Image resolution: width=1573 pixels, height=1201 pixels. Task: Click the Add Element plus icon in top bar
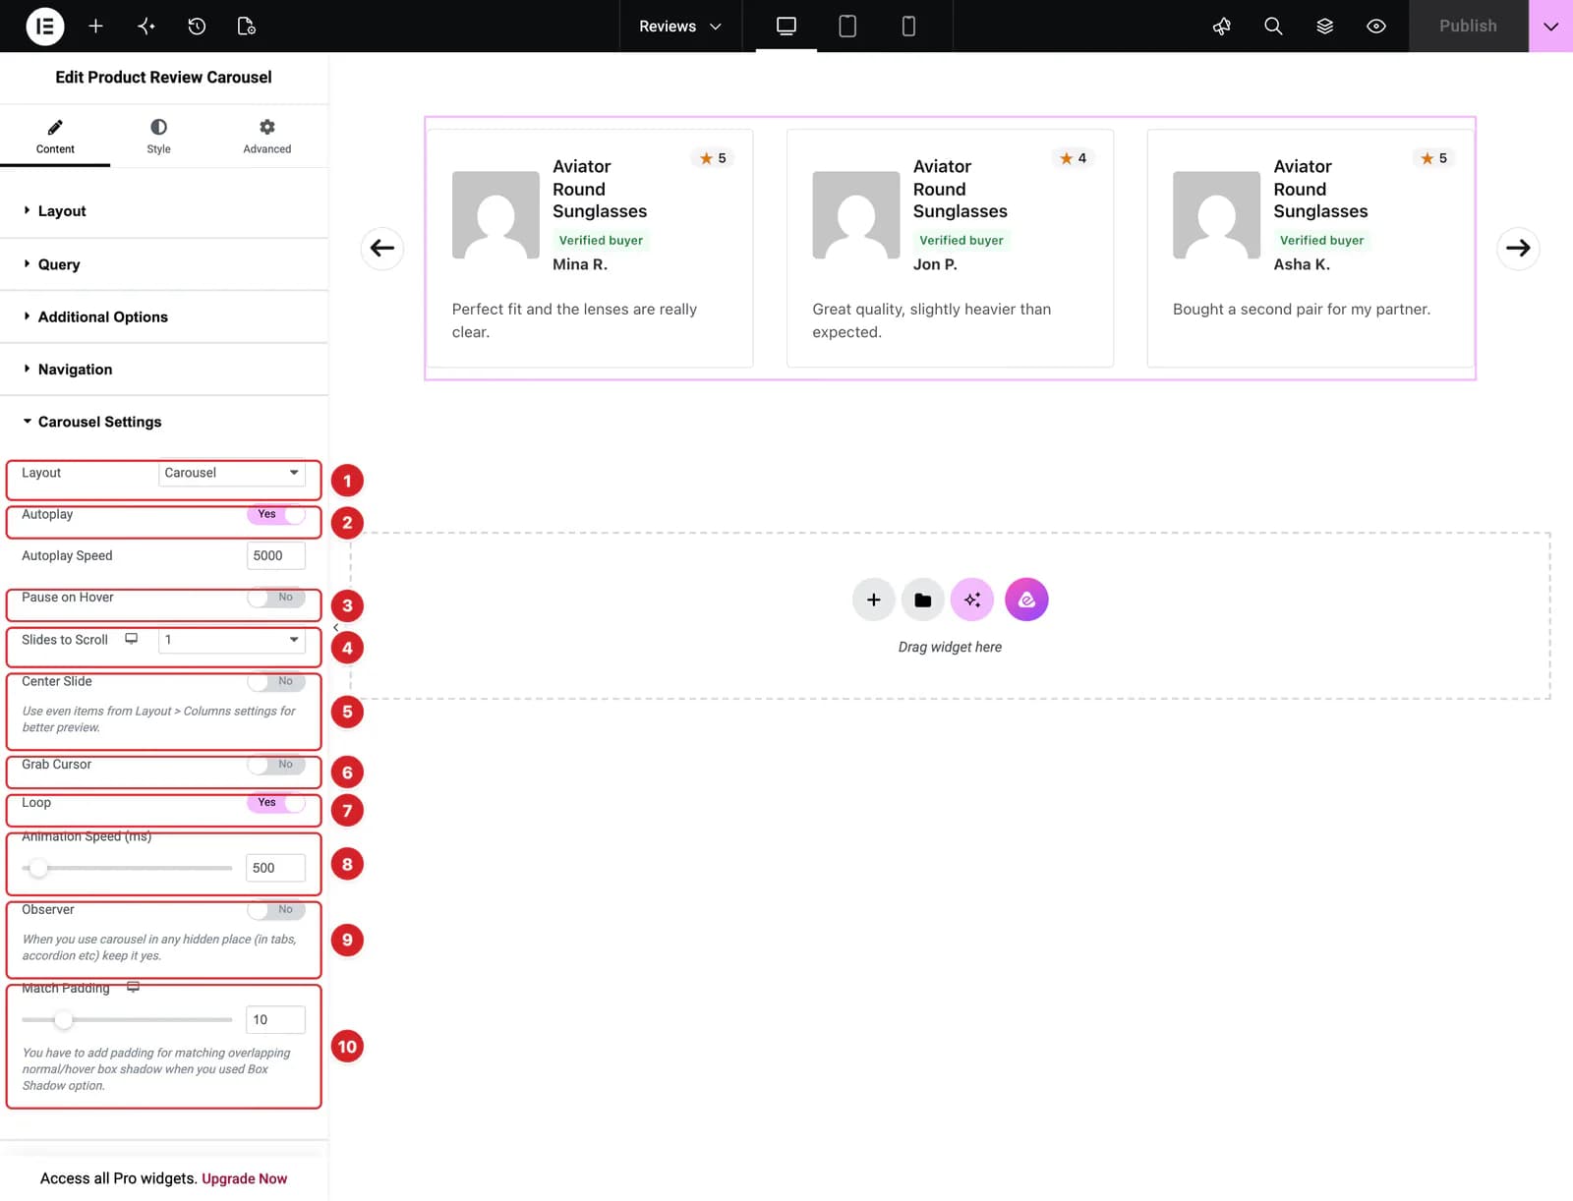click(x=95, y=27)
